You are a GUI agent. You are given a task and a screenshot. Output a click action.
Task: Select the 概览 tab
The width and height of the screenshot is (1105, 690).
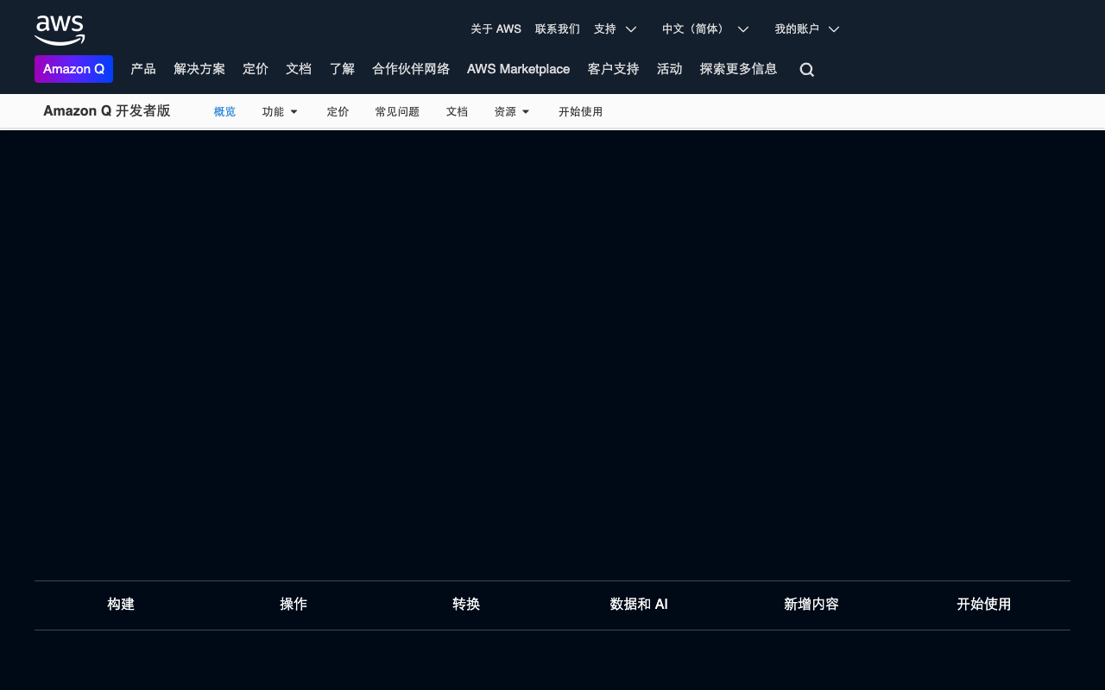(224, 112)
